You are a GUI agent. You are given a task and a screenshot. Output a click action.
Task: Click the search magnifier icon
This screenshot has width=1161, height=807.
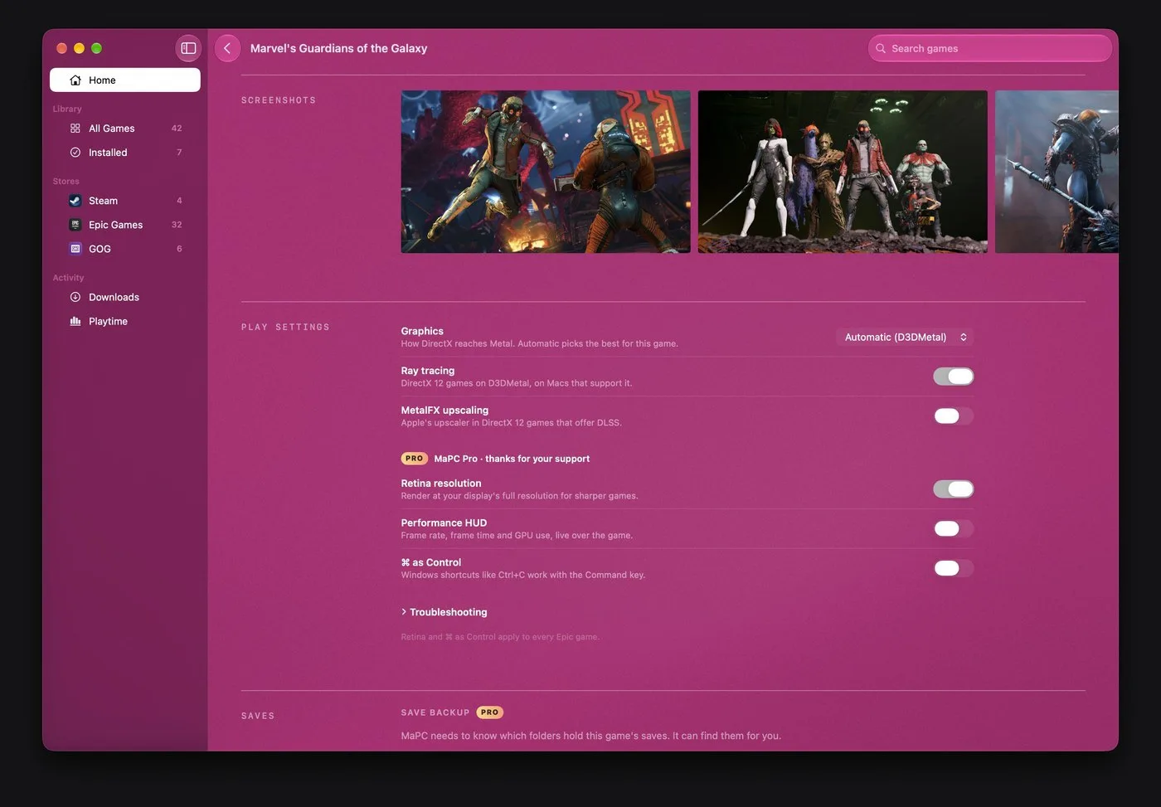(881, 48)
